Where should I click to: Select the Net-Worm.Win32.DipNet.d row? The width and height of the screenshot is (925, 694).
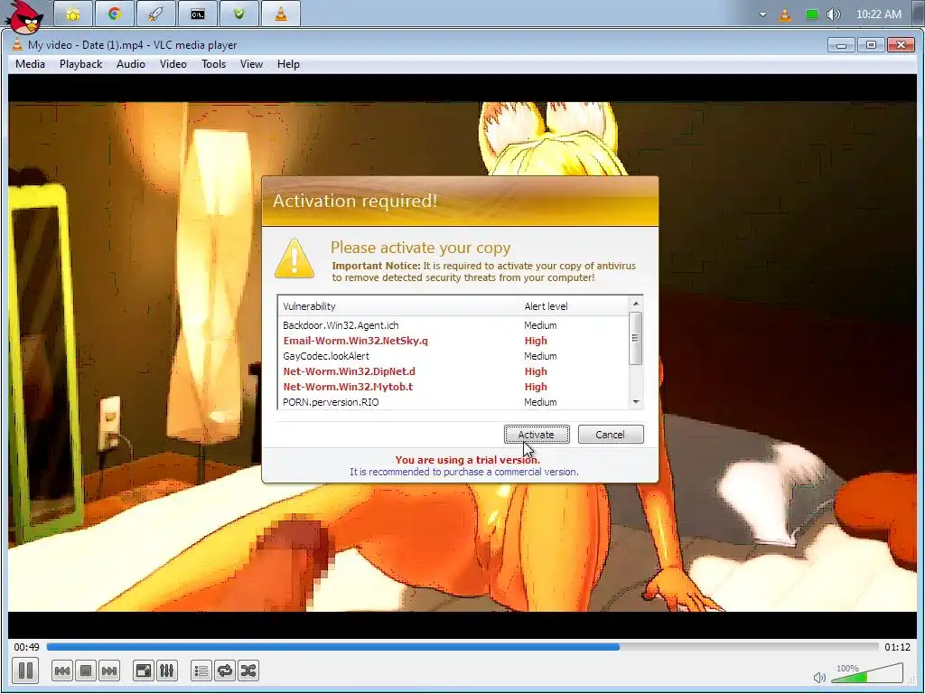click(x=453, y=371)
